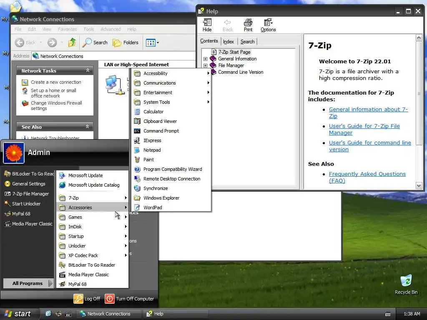427x320 pixels.
Task: Click Search in Network Connections toolbar
Action: coord(95,42)
